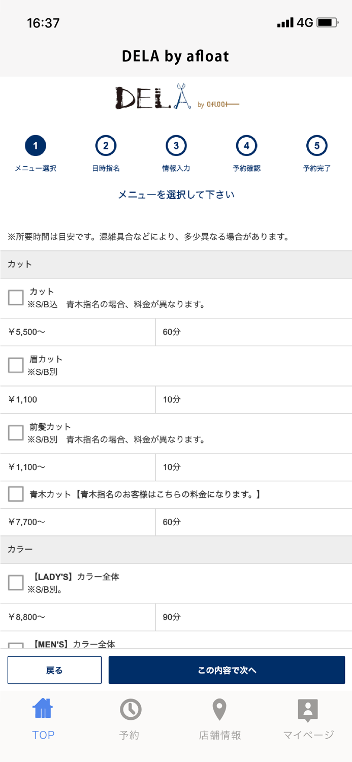Viewport: 352px width, 762px height.
Task: Tick the 青木カット checkbox
Action: (x=16, y=494)
